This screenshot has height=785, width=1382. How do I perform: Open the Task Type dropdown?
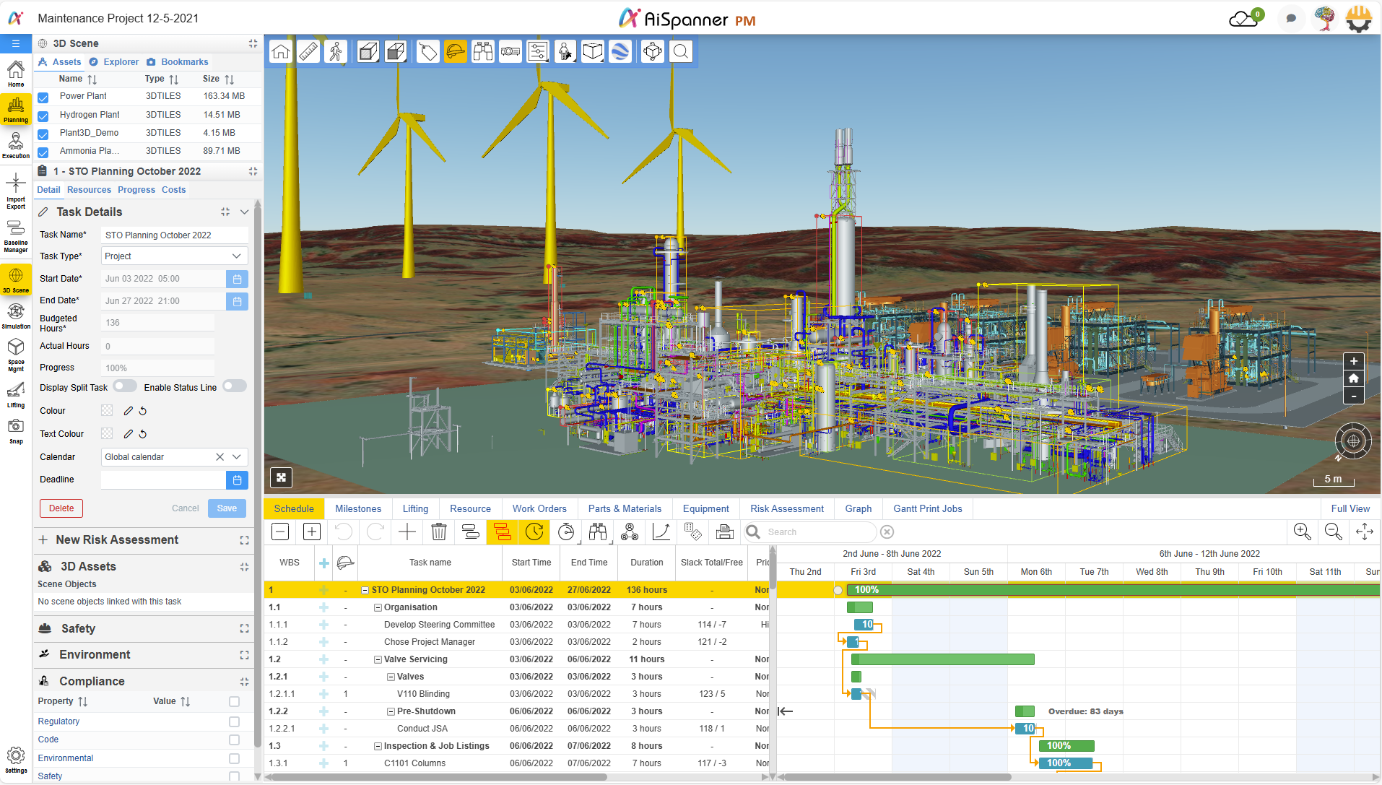(174, 256)
